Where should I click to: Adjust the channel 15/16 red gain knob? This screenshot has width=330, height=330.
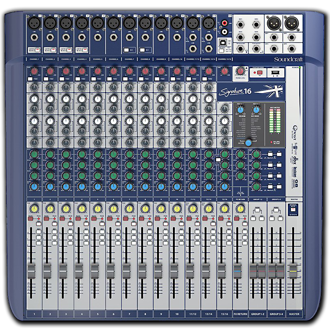(224, 71)
